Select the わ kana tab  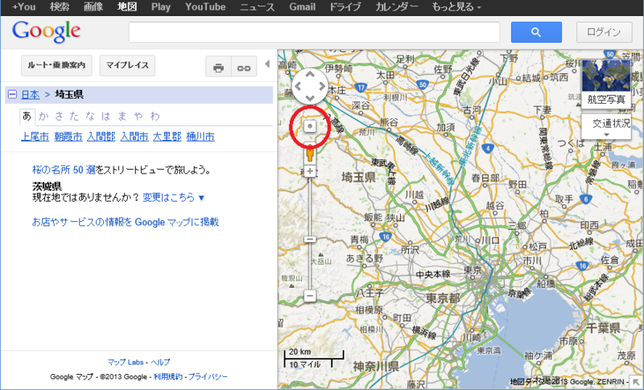tap(155, 117)
